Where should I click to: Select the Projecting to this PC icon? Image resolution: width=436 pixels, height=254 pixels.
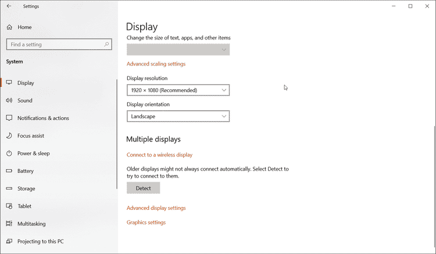(x=9, y=241)
